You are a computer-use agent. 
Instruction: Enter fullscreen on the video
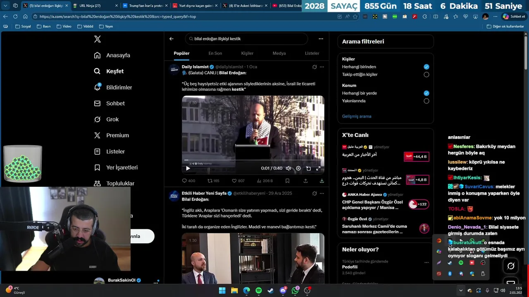pos(318,168)
